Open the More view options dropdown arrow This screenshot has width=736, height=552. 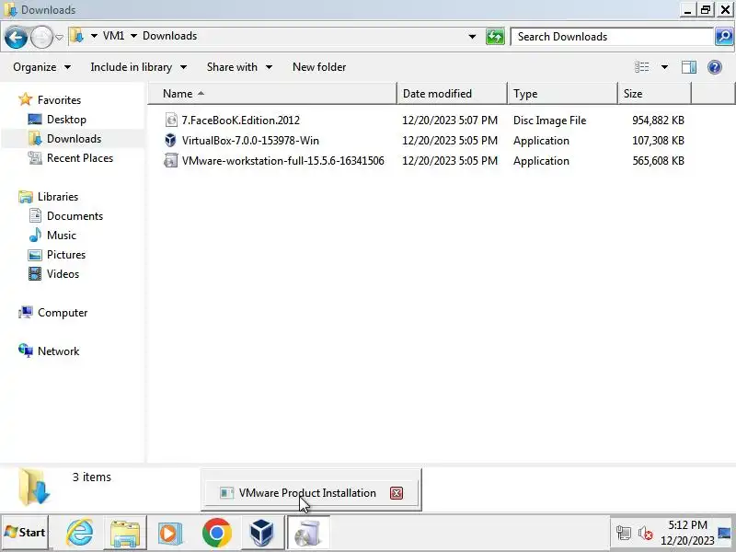pos(664,67)
